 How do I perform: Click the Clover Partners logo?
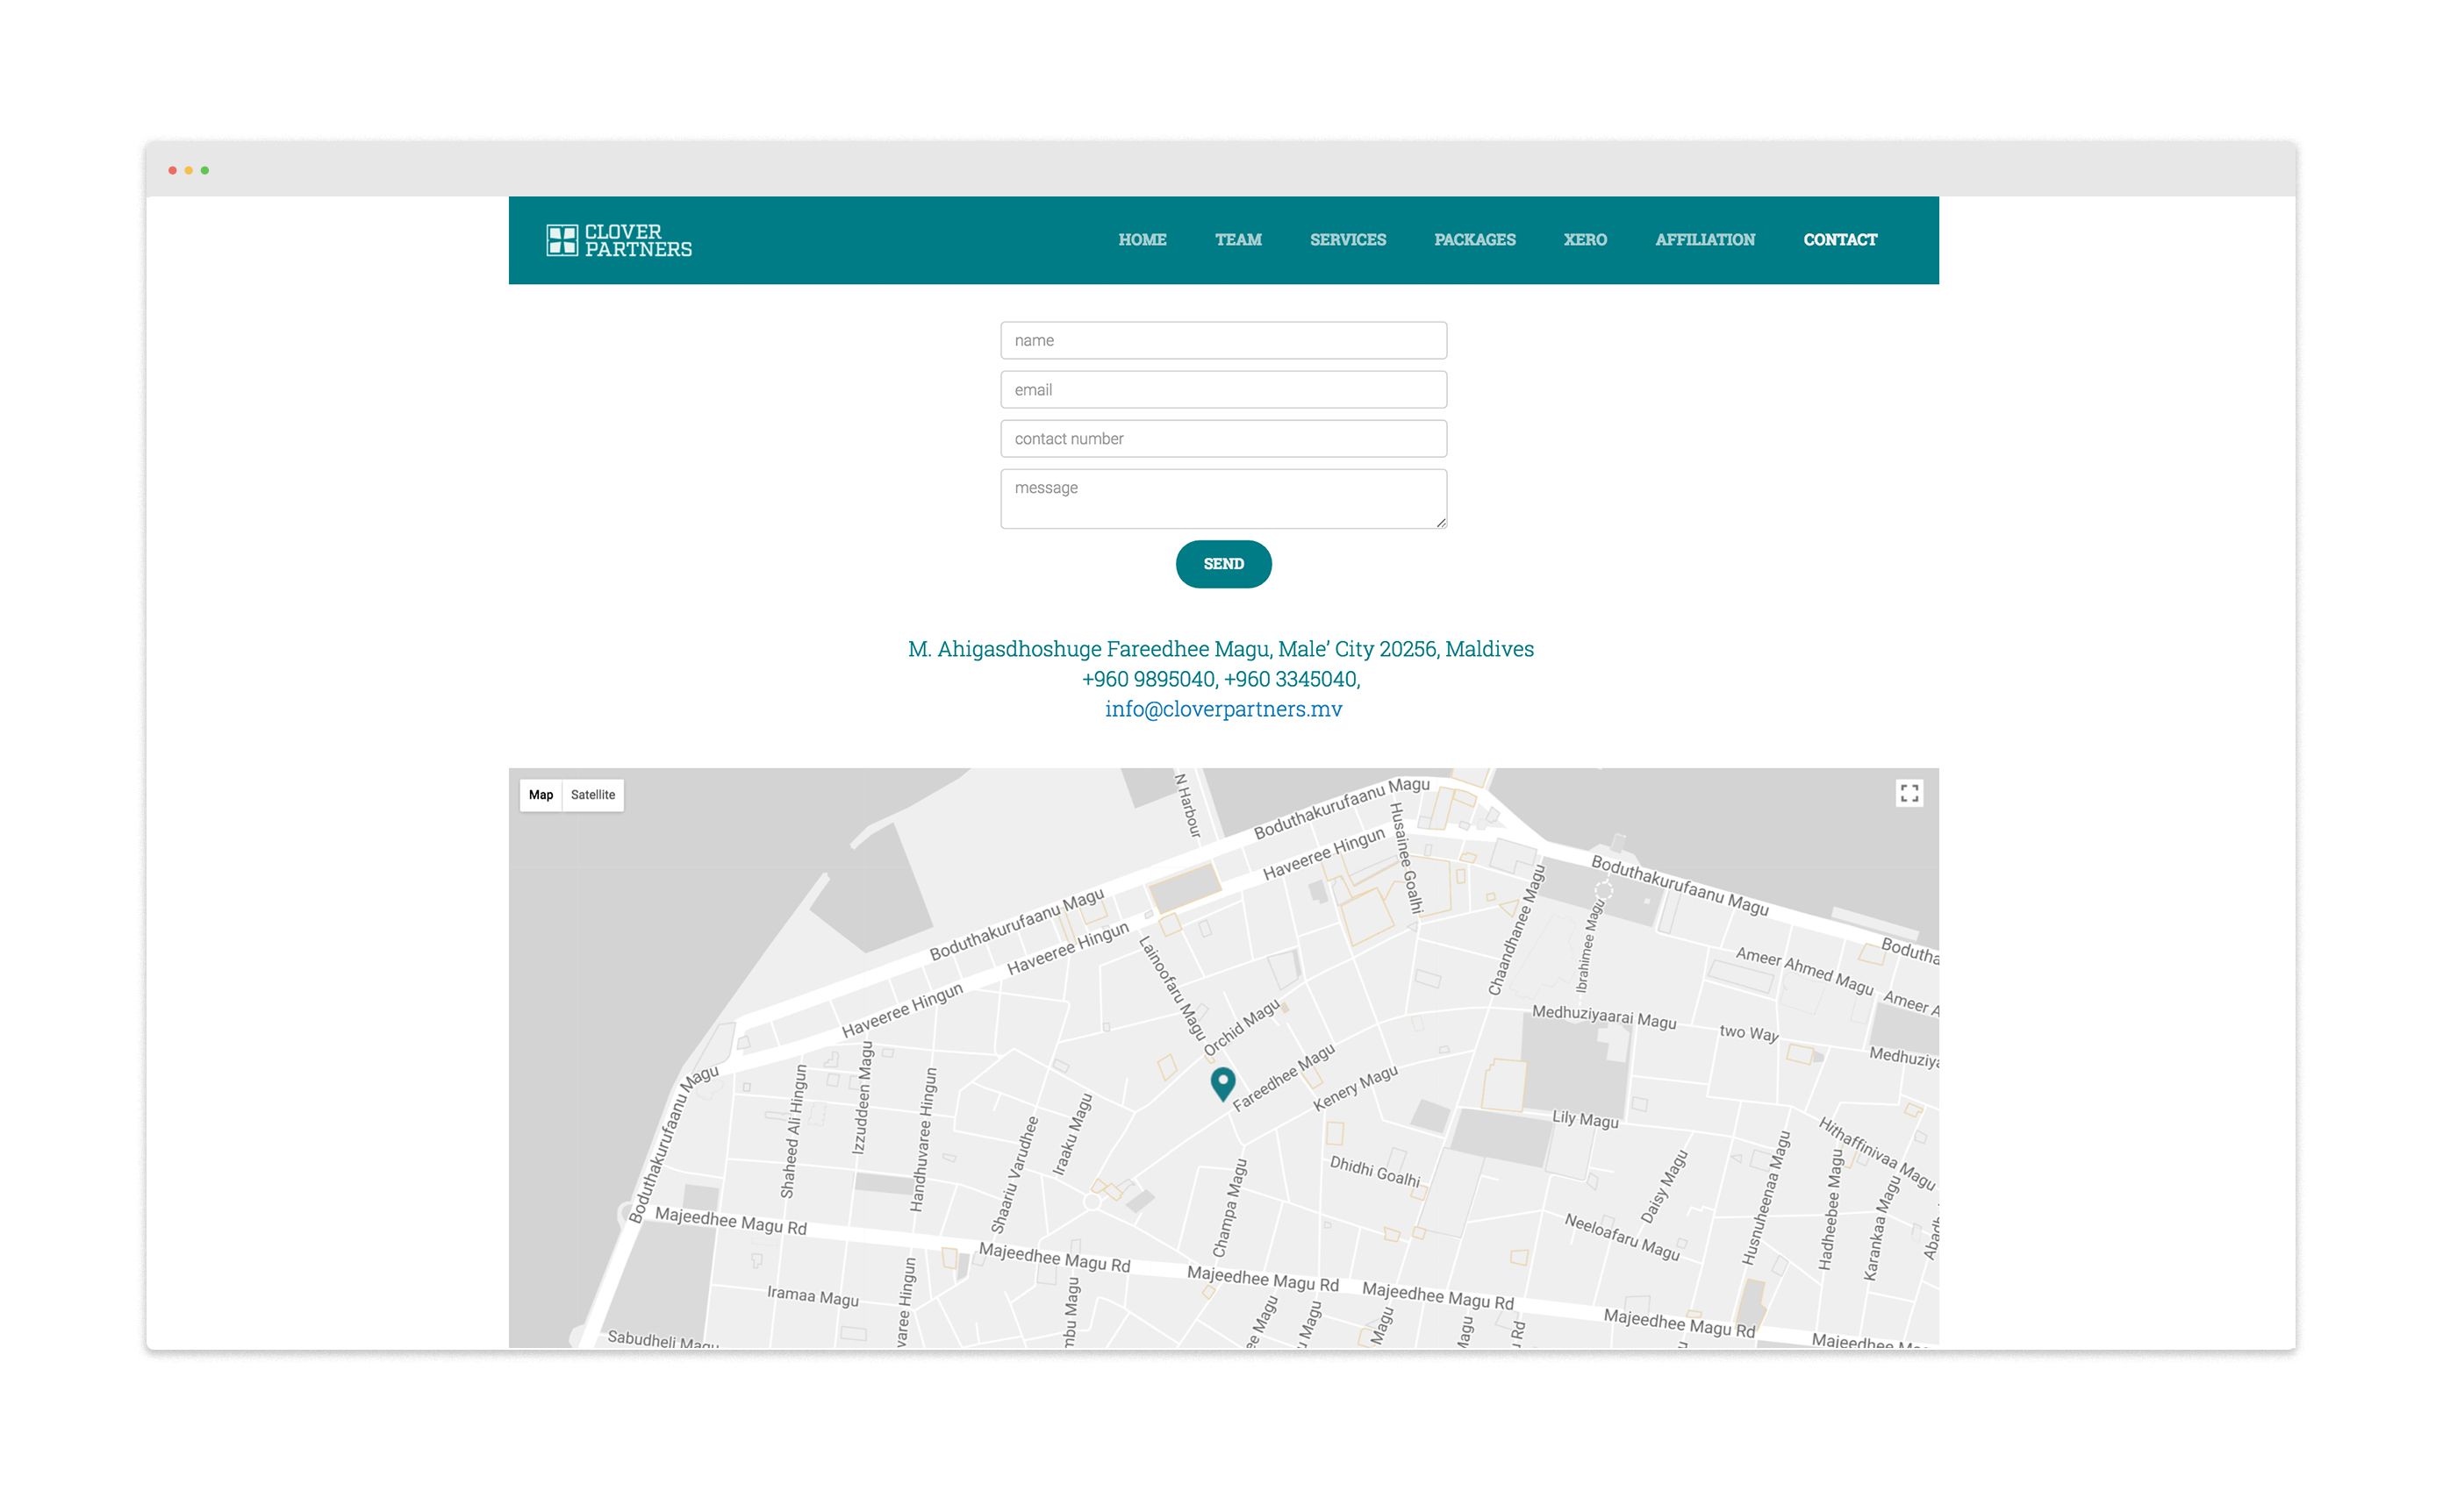click(x=619, y=240)
